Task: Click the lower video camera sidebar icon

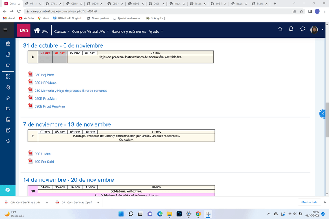Action: click(8, 109)
